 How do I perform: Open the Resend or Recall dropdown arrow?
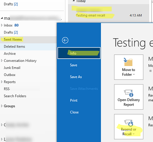click(x=133, y=134)
